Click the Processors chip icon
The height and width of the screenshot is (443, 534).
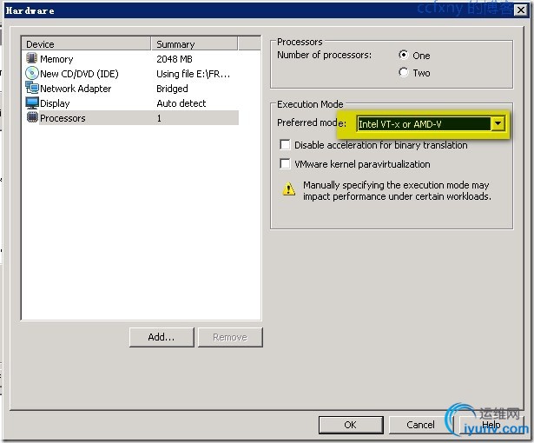(x=32, y=117)
